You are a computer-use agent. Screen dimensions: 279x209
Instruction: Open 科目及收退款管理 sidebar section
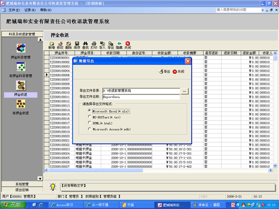coord(22,34)
